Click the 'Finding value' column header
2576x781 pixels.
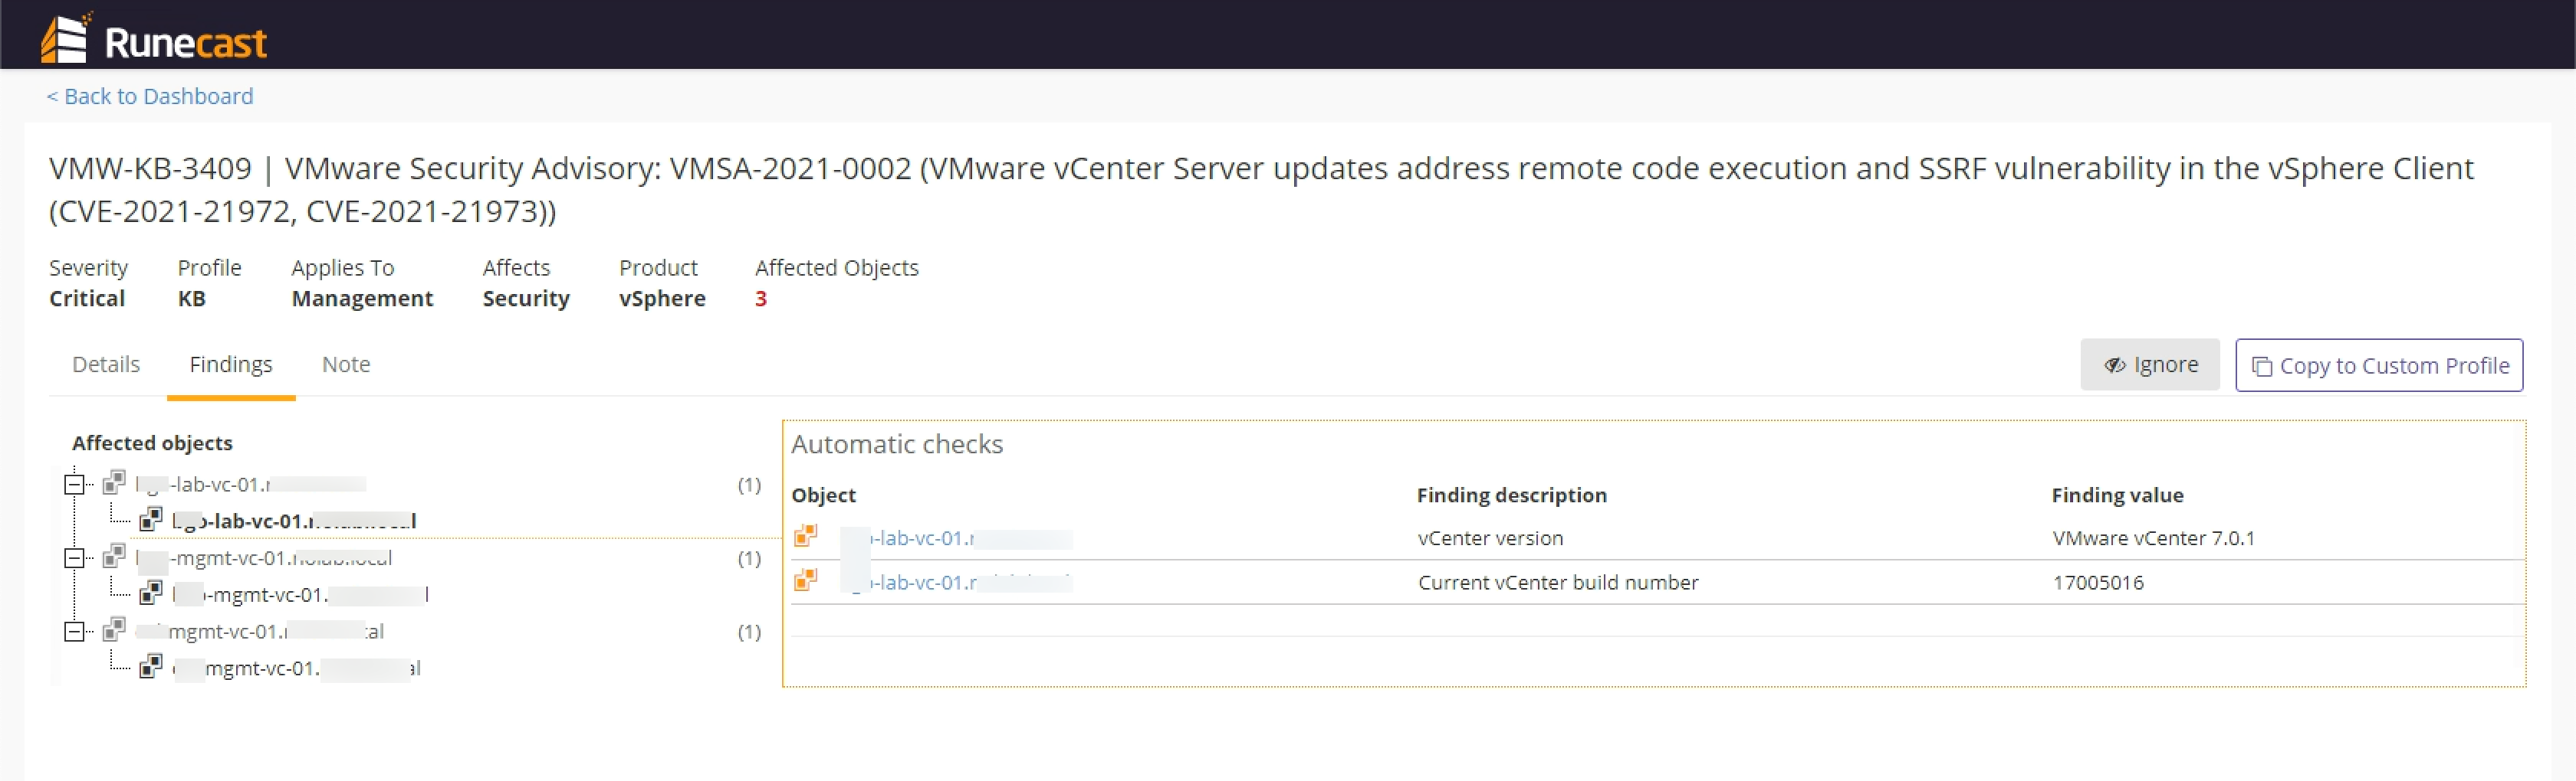2118,495
